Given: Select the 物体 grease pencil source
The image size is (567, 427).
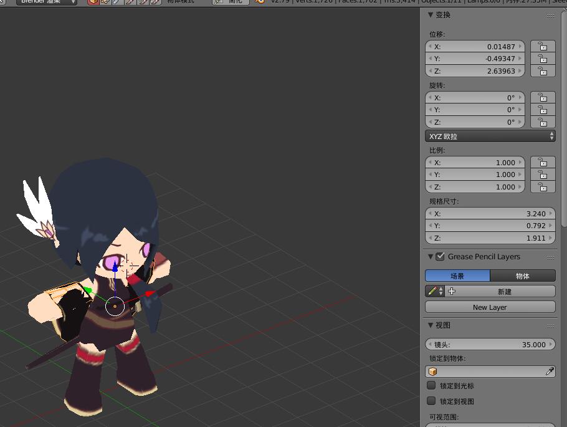Looking at the screenshot, I should click(523, 276).
